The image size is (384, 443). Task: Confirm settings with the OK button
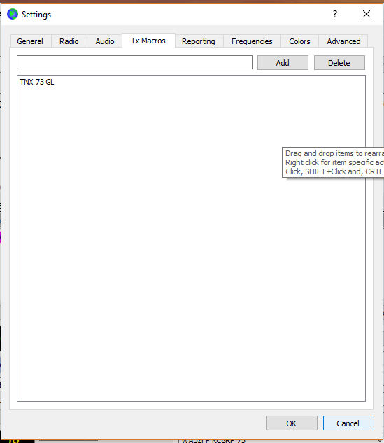click(292, 423)
